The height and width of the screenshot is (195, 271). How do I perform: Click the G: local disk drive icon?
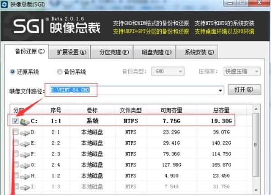[24, 165]
